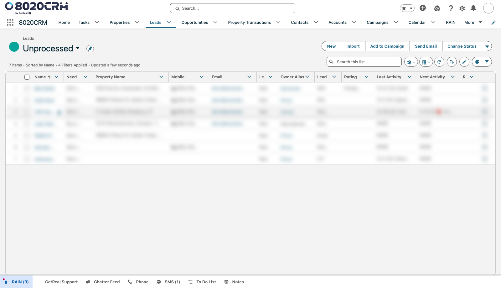Open SMS (1) utility
The height and width of the screenshot is (288, 501).
coord(168,282)
